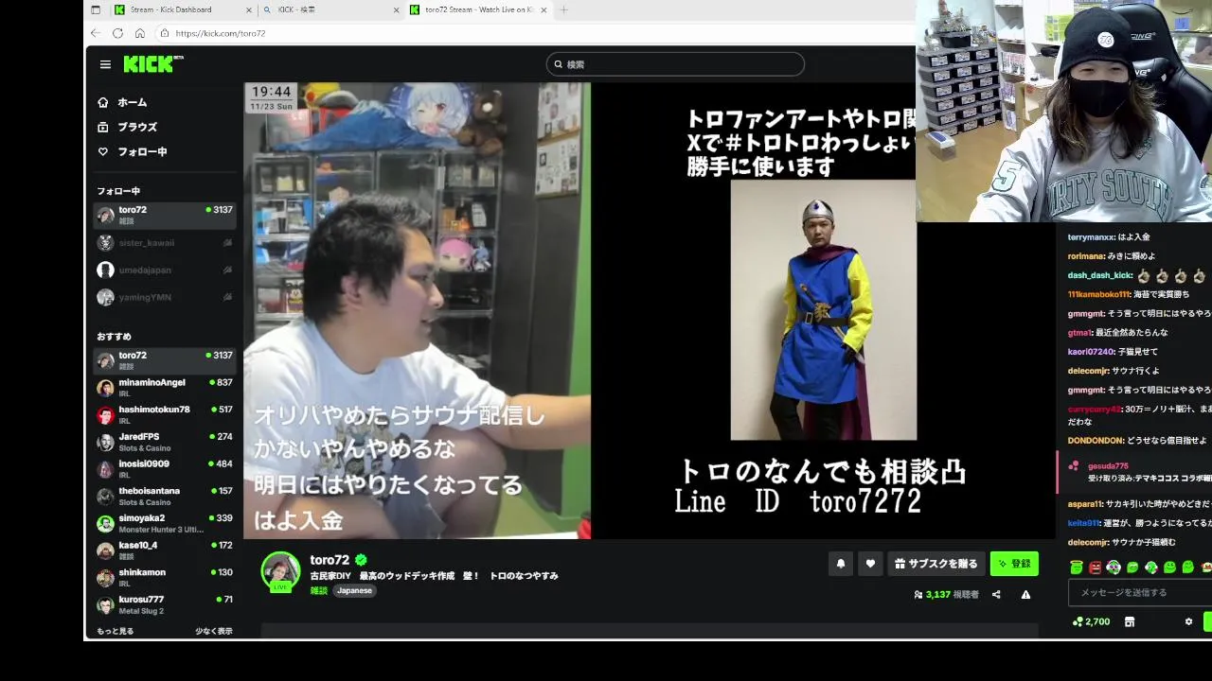Open ブラウズ in the sidebar
1212x681 pixels.
coord(127,127)
